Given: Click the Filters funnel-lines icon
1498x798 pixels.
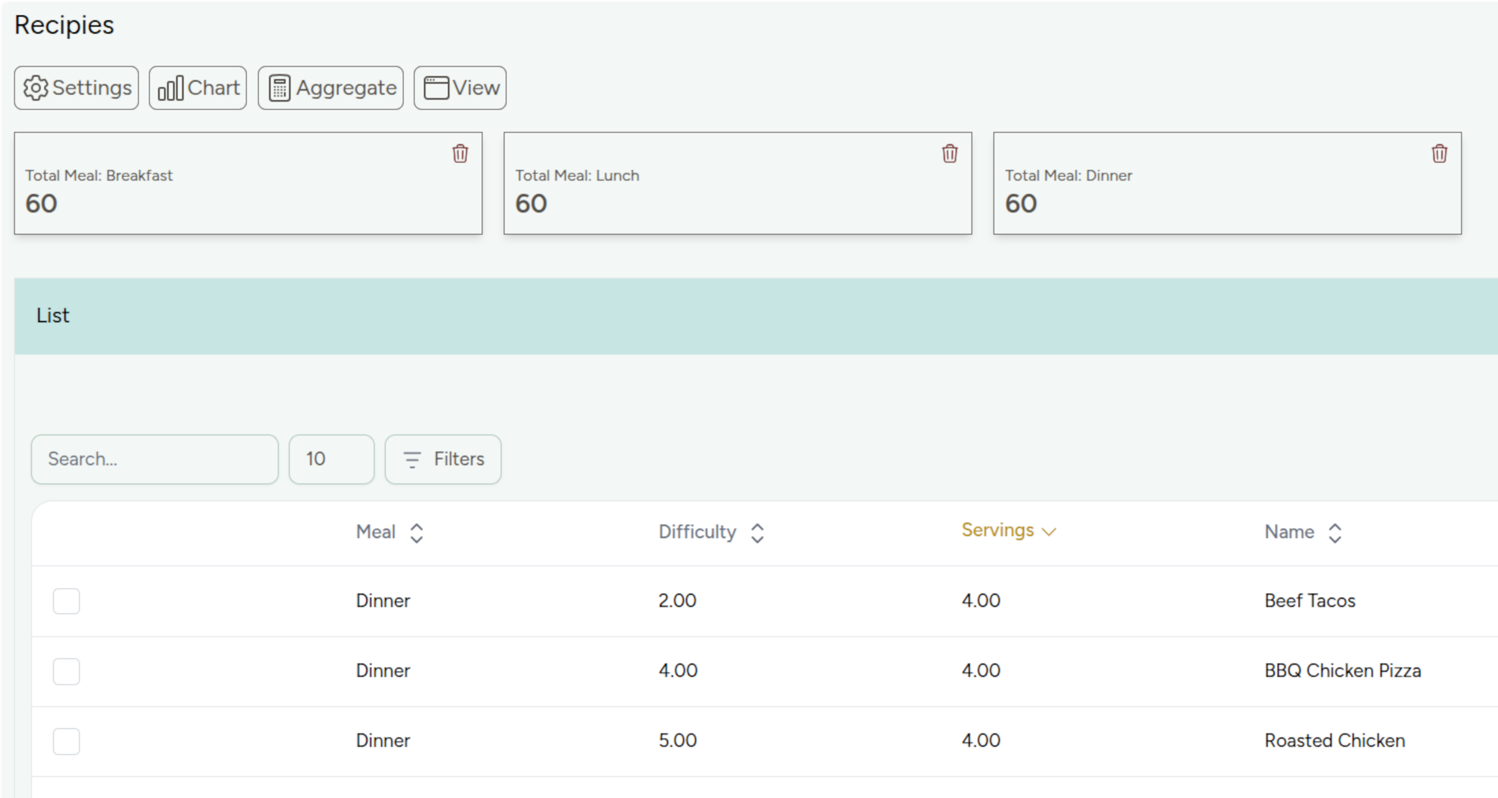Looking at the screenshot, I should (412, 459).
